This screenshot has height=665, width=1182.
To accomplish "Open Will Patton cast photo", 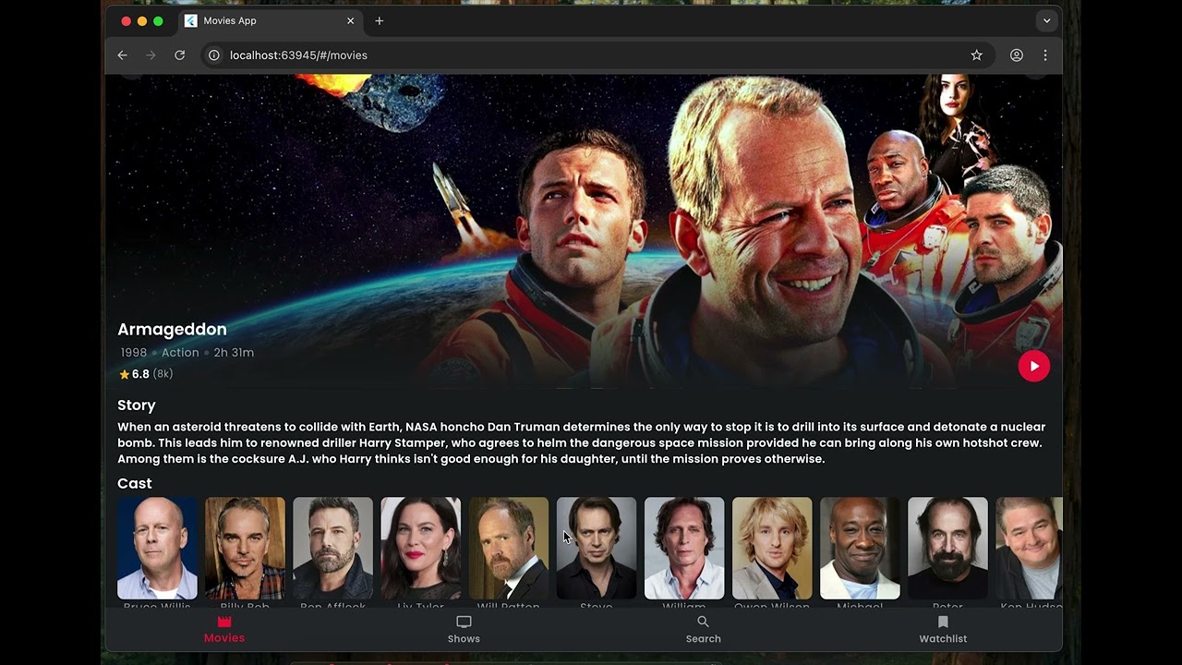I will point(508,548).
